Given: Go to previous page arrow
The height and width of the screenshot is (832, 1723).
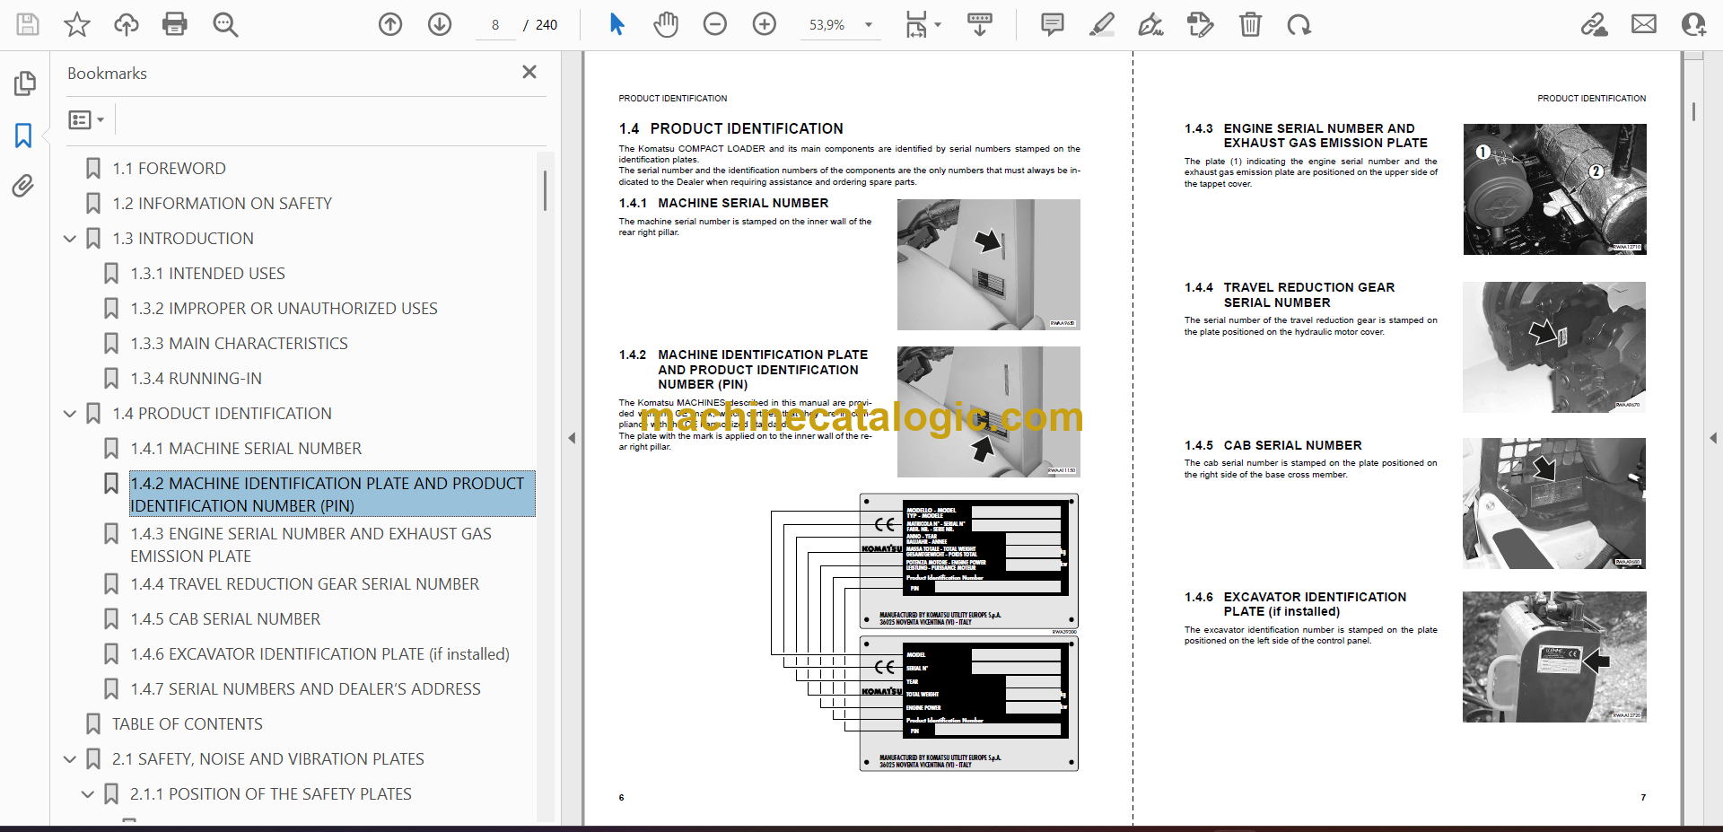Looking at the screenshot, I should point(390,24).
